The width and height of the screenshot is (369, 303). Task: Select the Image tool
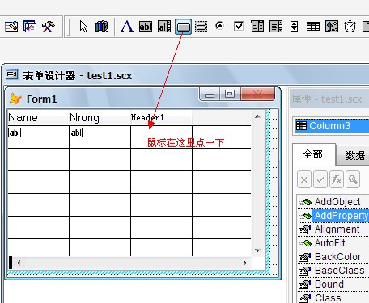point(332,27)
